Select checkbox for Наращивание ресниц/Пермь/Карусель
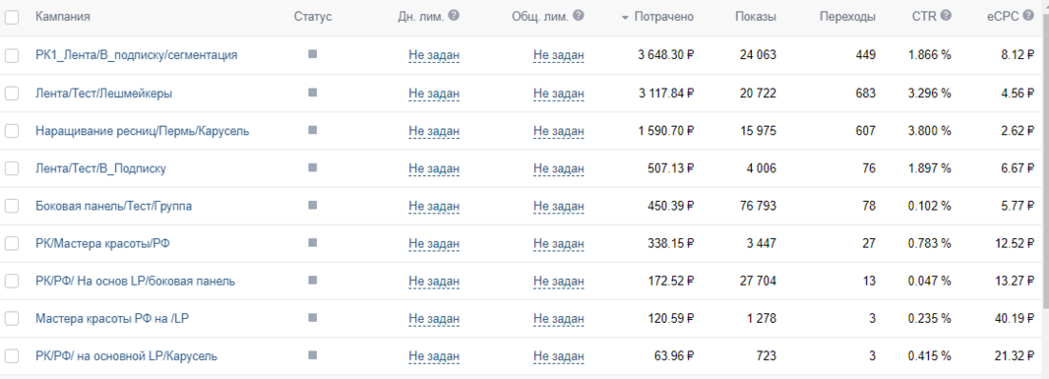 tap(12, 131)
